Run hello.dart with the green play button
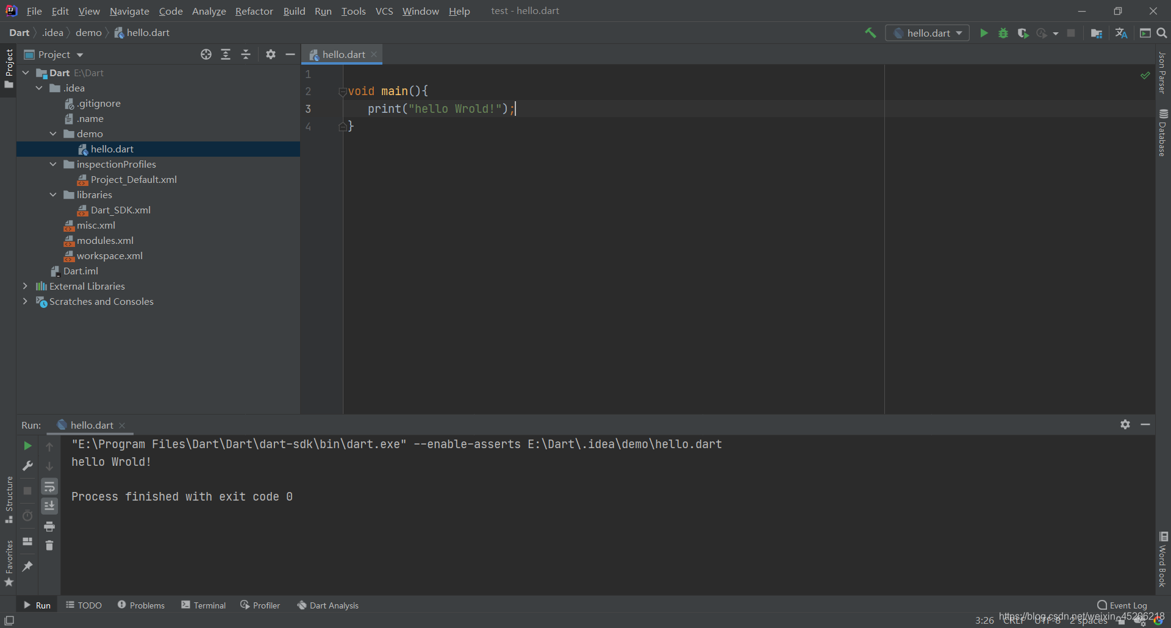 984,33
